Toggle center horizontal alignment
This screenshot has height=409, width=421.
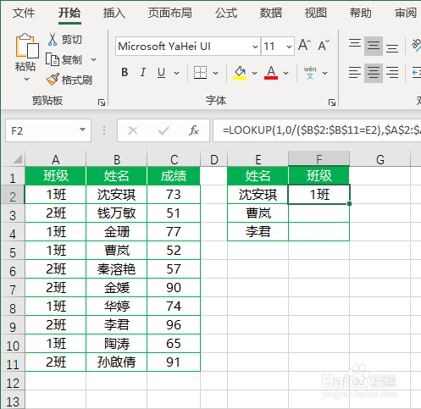click(374, 73)
